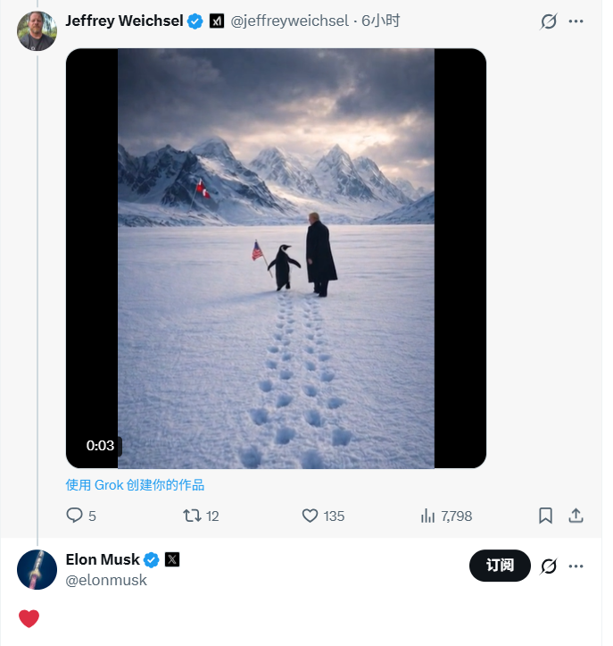The width and height of the screenshot is (613, 646).
Task: Click the xAI affiliation badge near Jeffrey
Action: [216, 21]
